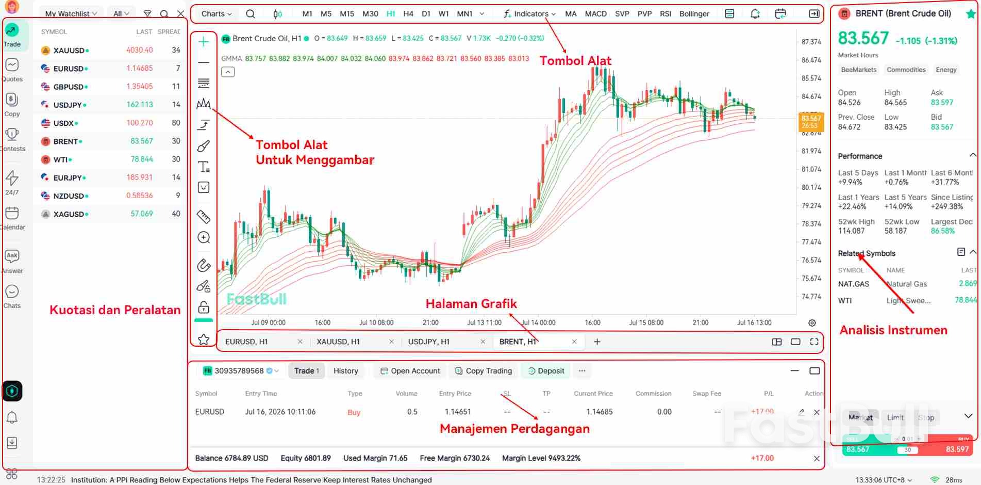Add a new chart tab with plus
Viewport: 981px width, 485px height.
pos(597,342)
